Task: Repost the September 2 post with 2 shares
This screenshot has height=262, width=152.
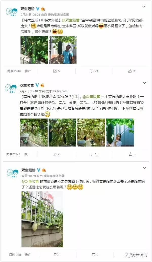Action: click(x=56, y=154)
